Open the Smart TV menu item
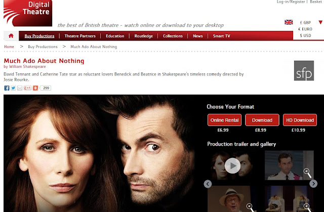This screenshot has height=212, width=324. click(x=222, y=36)
